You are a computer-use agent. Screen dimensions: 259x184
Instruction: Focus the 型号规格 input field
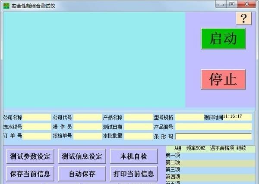tap(190, 117)
